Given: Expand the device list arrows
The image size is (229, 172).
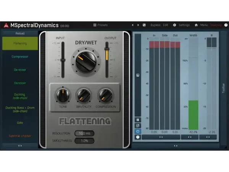Looking at the screenshot, I should pyautogui.click(x=20, y=146).
